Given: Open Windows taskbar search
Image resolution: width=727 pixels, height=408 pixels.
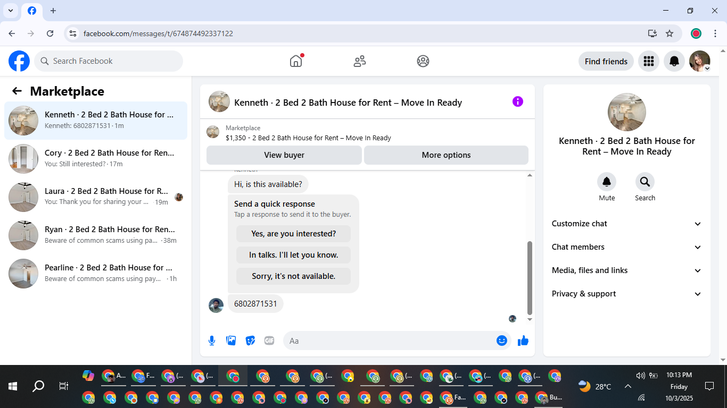Looking at the screenshot, I should coord(38,386).
